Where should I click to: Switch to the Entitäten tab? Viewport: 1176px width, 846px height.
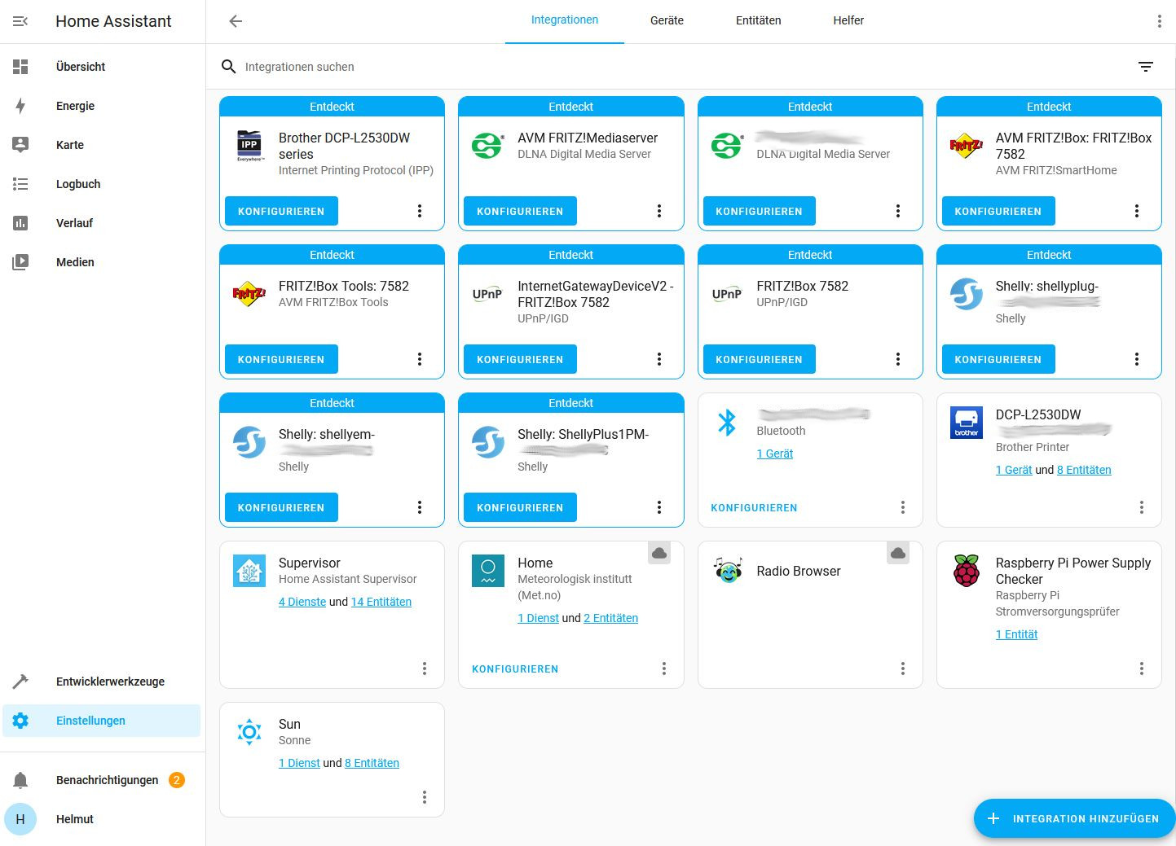coord(758,20)
